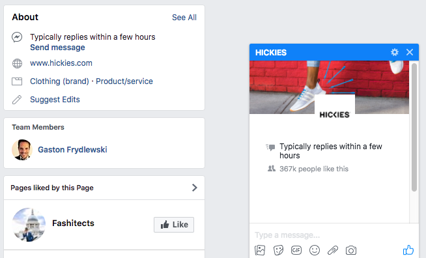Viewport: 426px width, 258px height.
Task: Send a thumbs-up like in chat
Action: 408,250
